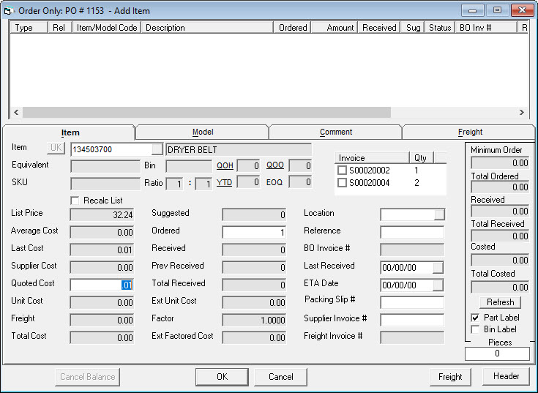Viewport: 538px width, 393px height.
Task: Click the Last Cost value 0.01
Action: (x=102, y=250)
